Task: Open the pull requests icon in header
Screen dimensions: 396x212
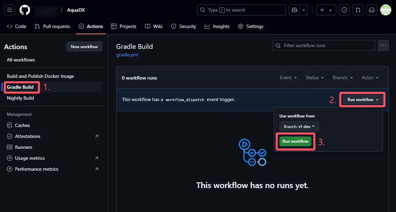Action: coord(358,10)
